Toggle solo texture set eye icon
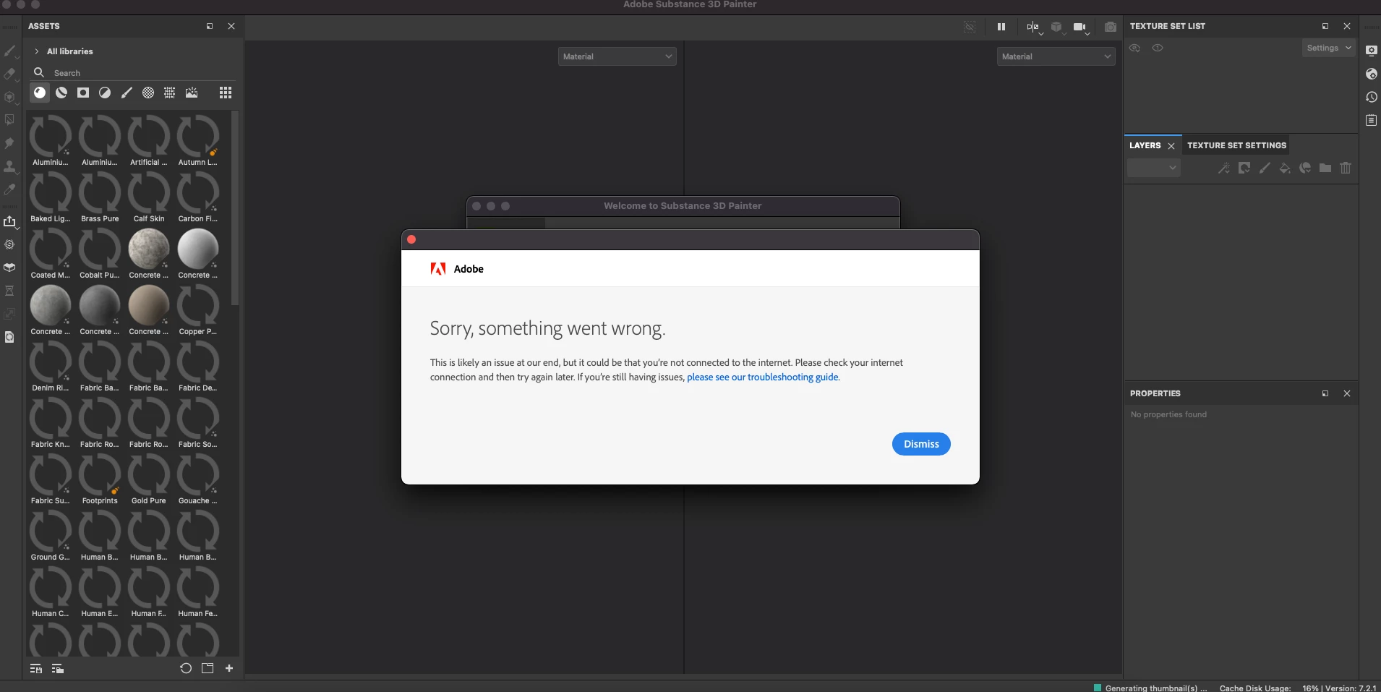Viewport: 1381px width, 692px height. (1158, 48)
